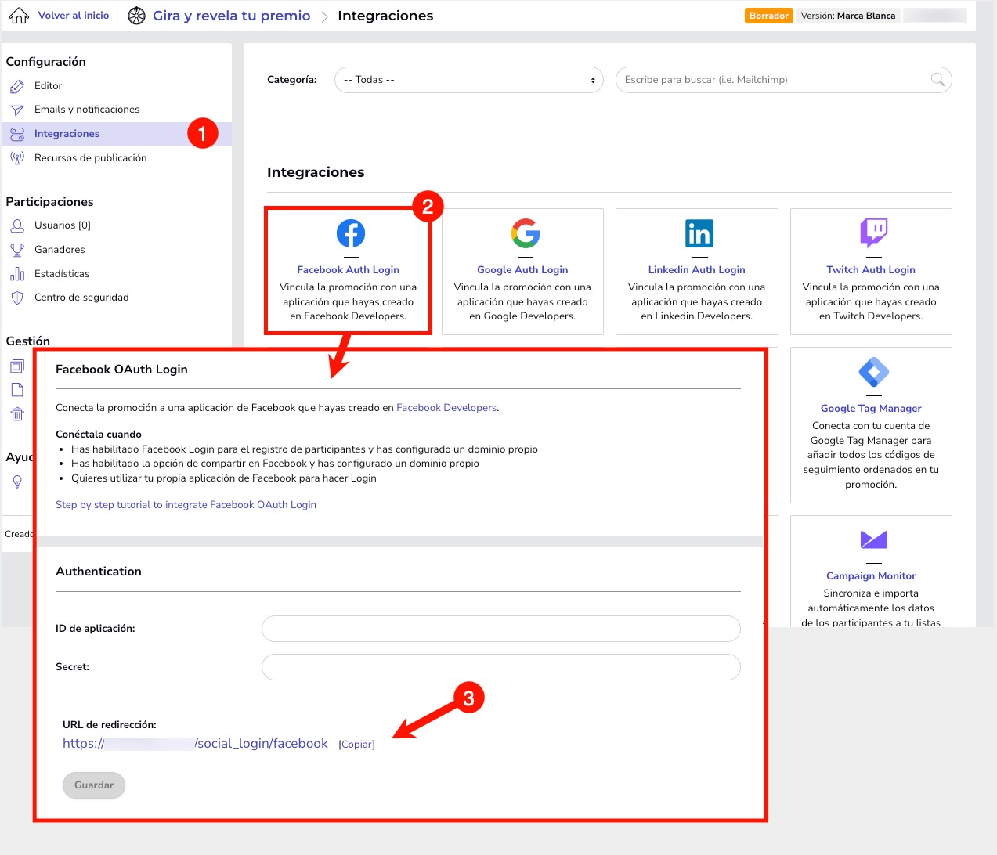Click the Recursos de publicación antenna icon

coord(17,158)
